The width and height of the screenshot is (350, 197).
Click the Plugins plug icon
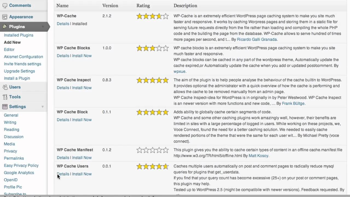(5, 27)
